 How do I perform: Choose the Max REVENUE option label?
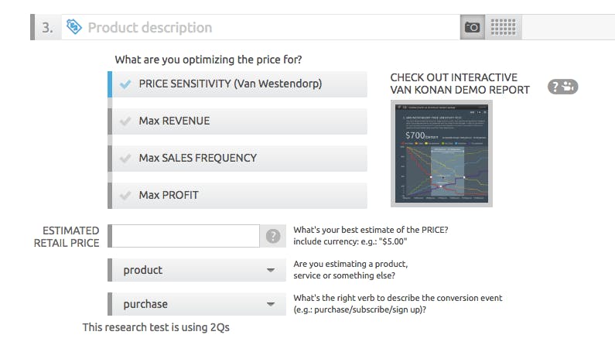pyautogui.click(x=174, y=121)
